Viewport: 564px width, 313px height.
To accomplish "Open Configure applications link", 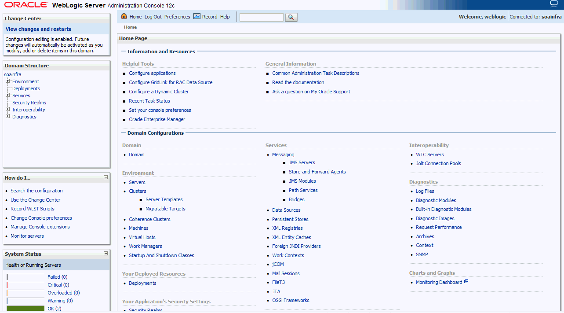I will click(152, 73).
